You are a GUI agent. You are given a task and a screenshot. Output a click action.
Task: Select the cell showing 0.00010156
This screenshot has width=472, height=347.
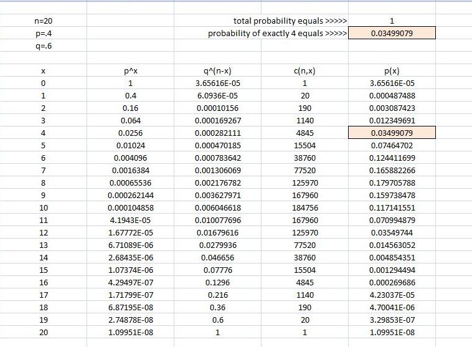[x=218, y=108]
